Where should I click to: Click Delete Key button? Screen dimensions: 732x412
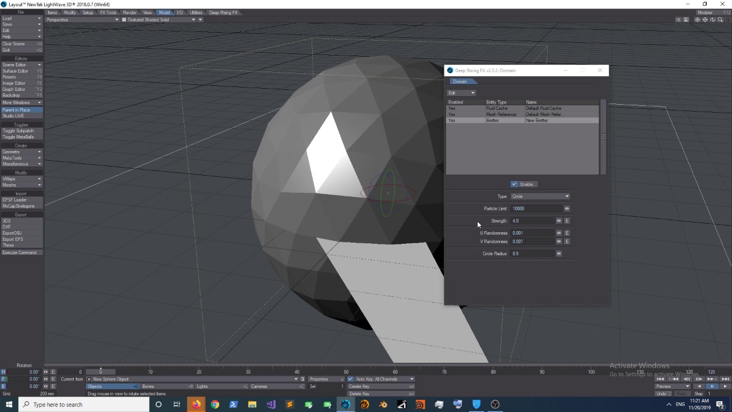pos(381,394)
